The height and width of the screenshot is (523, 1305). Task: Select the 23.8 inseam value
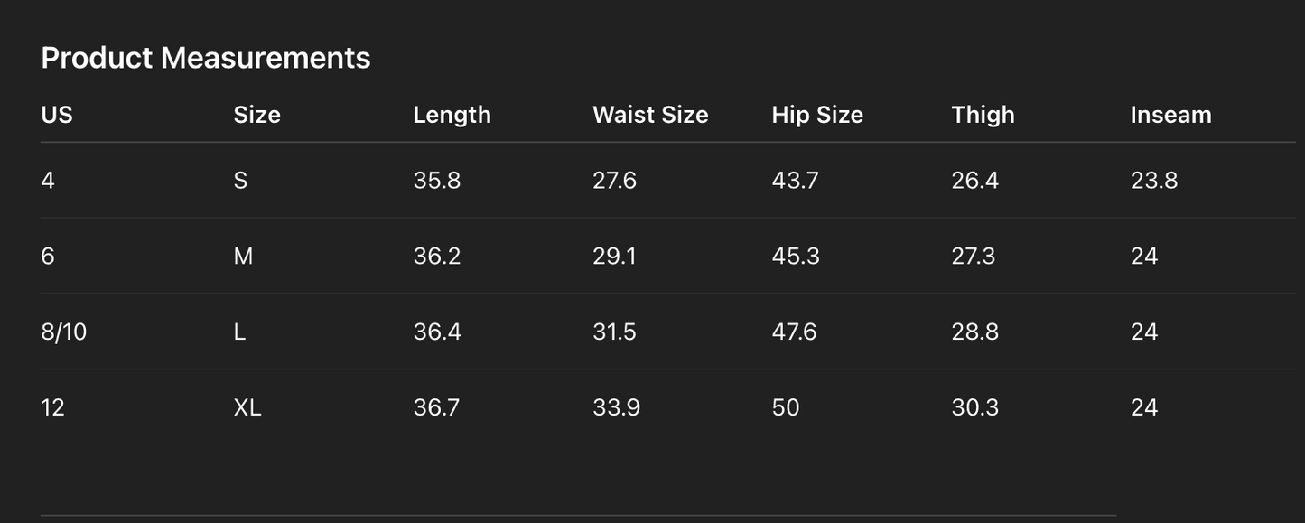pos(1154,181)
